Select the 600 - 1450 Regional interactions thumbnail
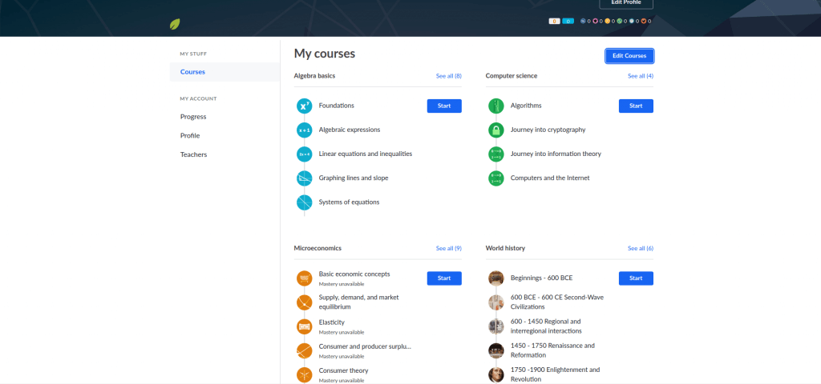 tap(495, 326)
